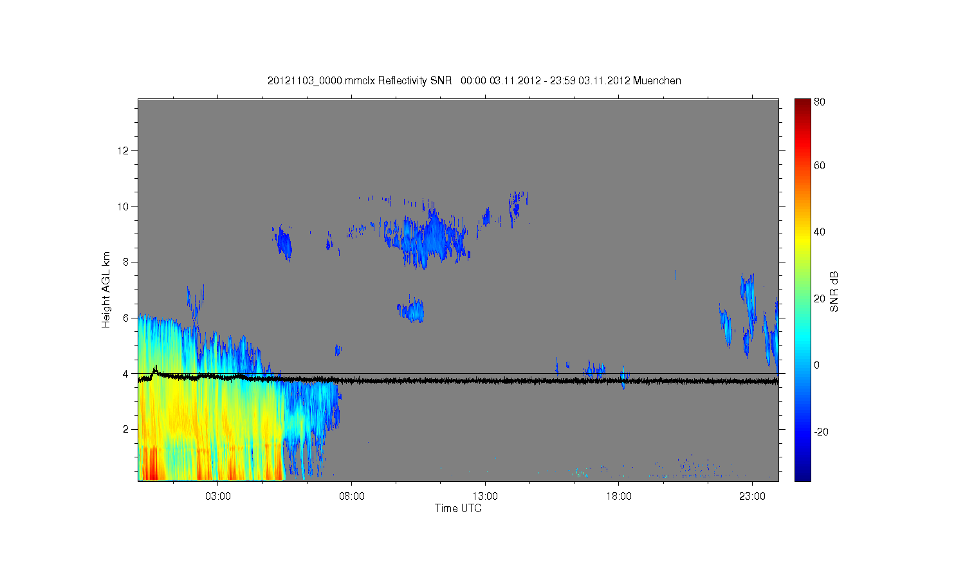Click the height tick label 12
Image resolution: width=965 pixels, height=579 pixels.
click(124, 151)
